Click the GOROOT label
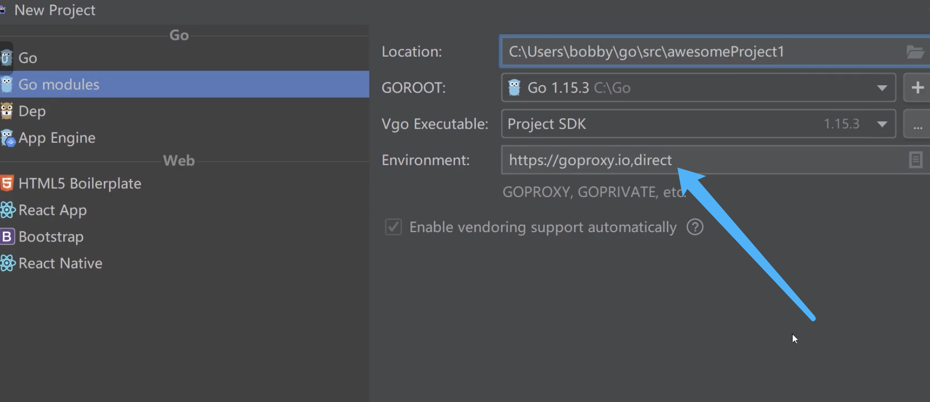Image resolution: width=930 pixels, height=402 pixels. 414,88
